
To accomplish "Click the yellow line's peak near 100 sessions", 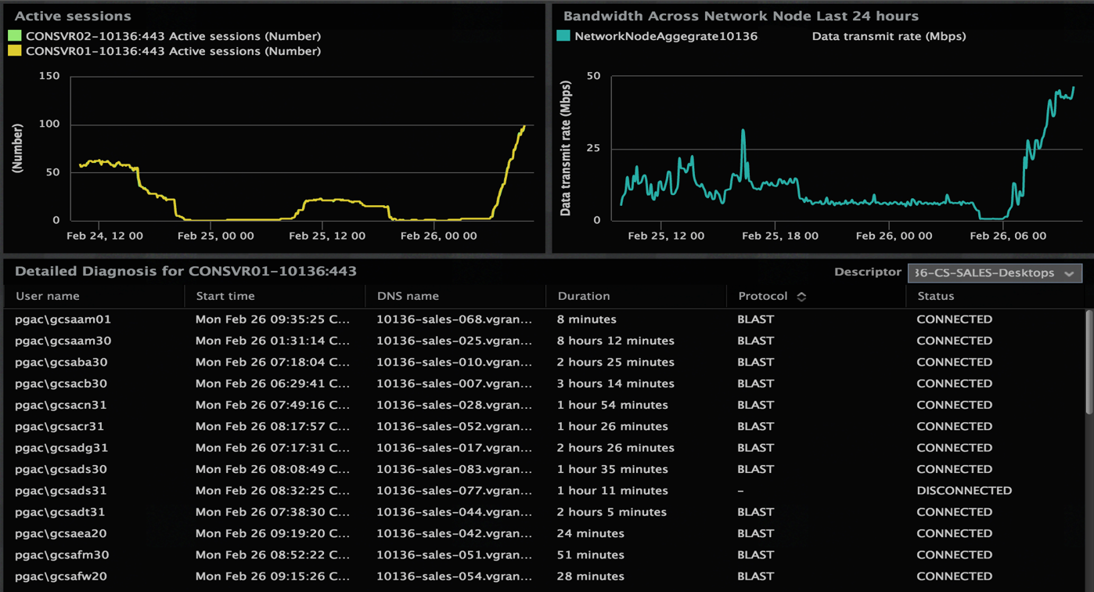I will 524,126.
